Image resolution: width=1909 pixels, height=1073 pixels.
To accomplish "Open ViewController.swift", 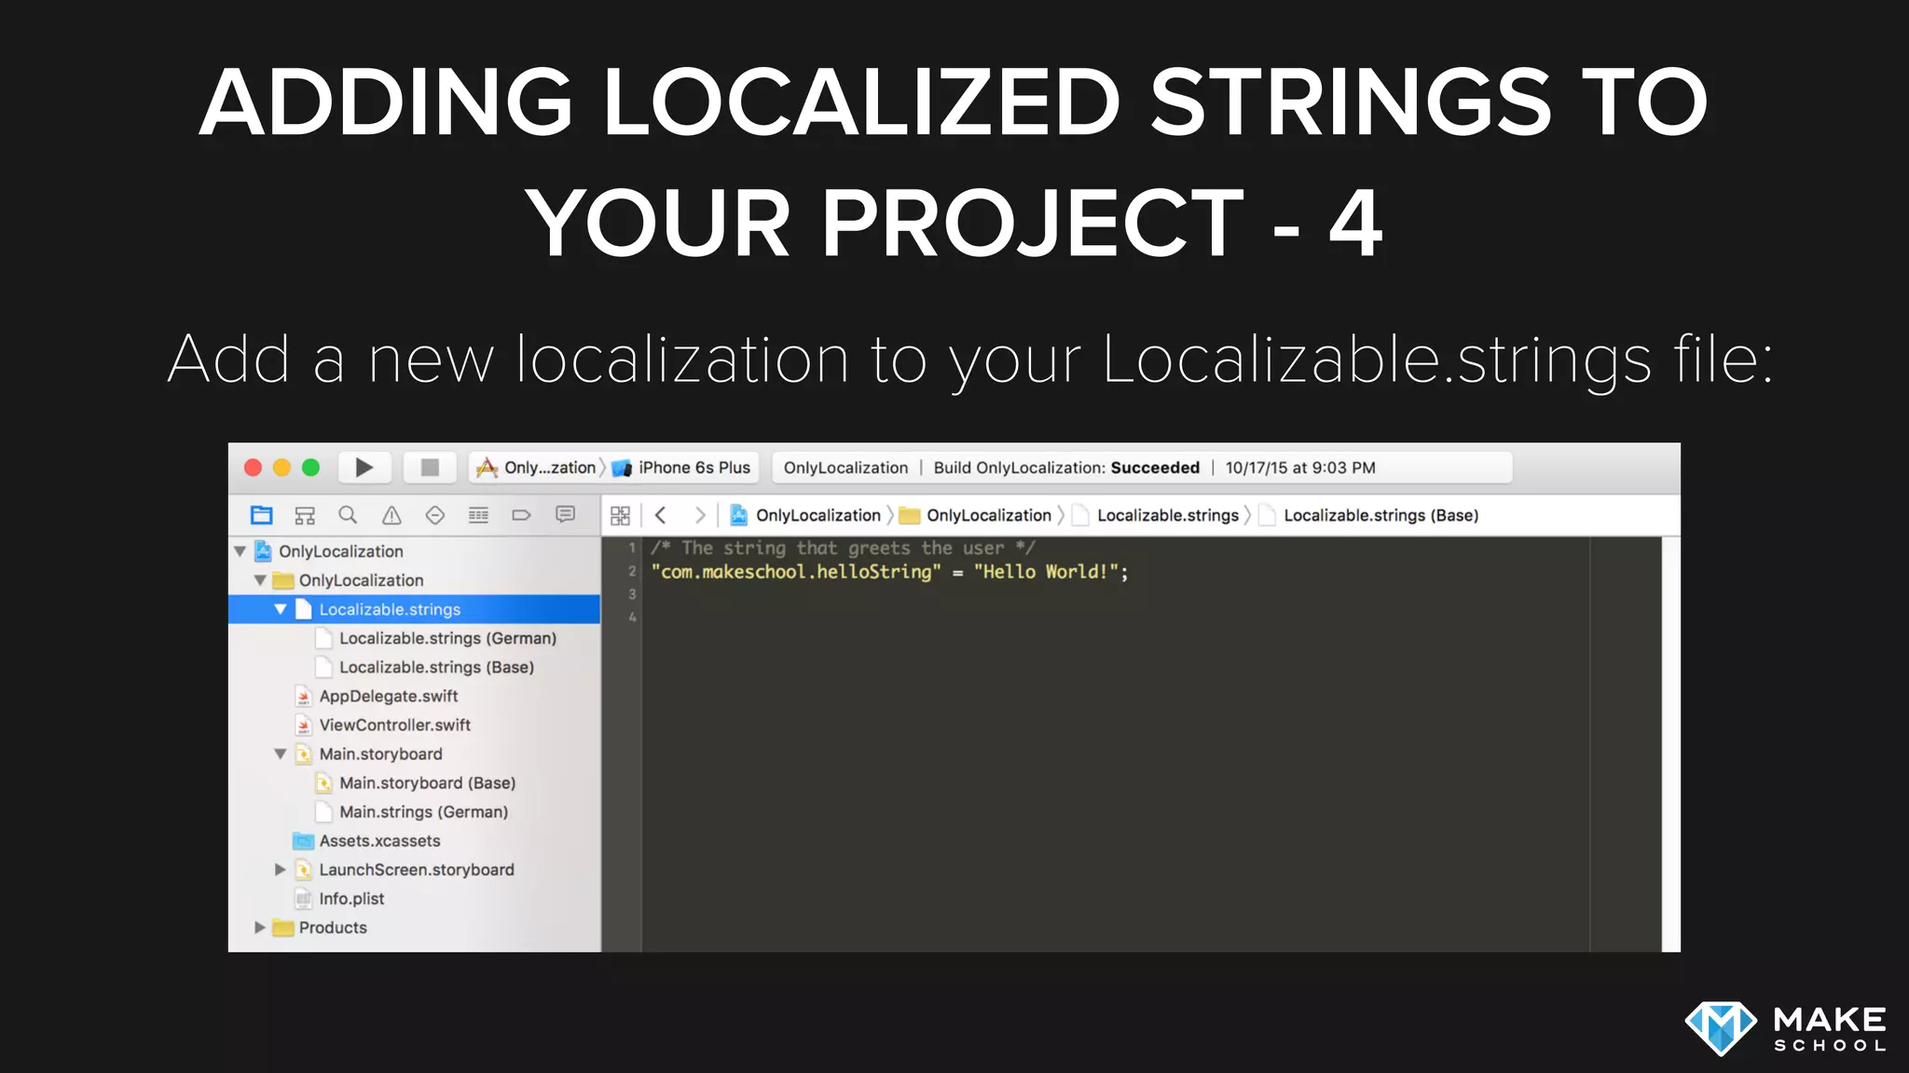I will (383, 725).
